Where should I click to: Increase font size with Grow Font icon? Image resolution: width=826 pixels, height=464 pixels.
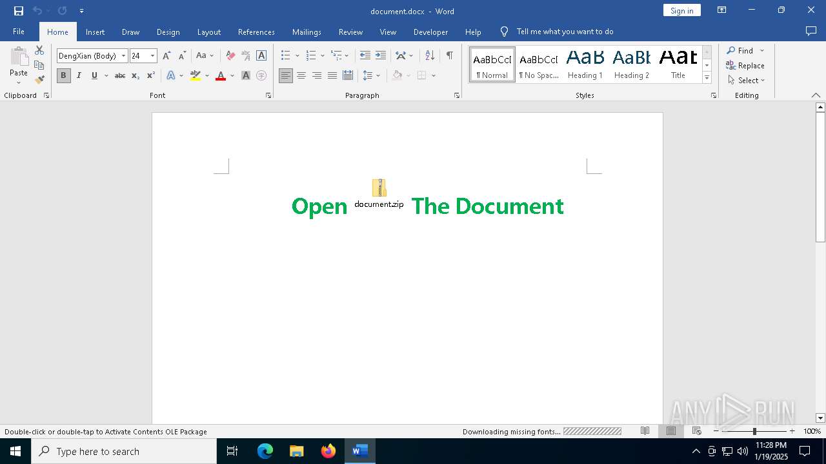(167, 55)
